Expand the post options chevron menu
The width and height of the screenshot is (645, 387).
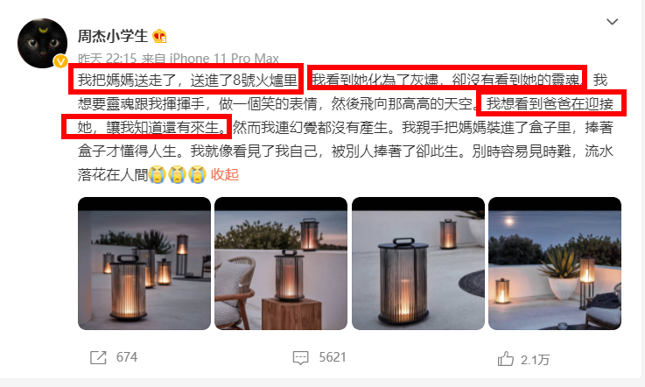point(612,21)
